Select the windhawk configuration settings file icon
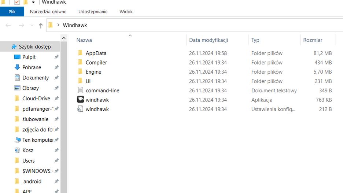The image size is (343, 193). coord(81,109)
